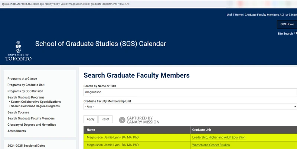Click the Apply button
297x149 pixels.
[91, 119]
